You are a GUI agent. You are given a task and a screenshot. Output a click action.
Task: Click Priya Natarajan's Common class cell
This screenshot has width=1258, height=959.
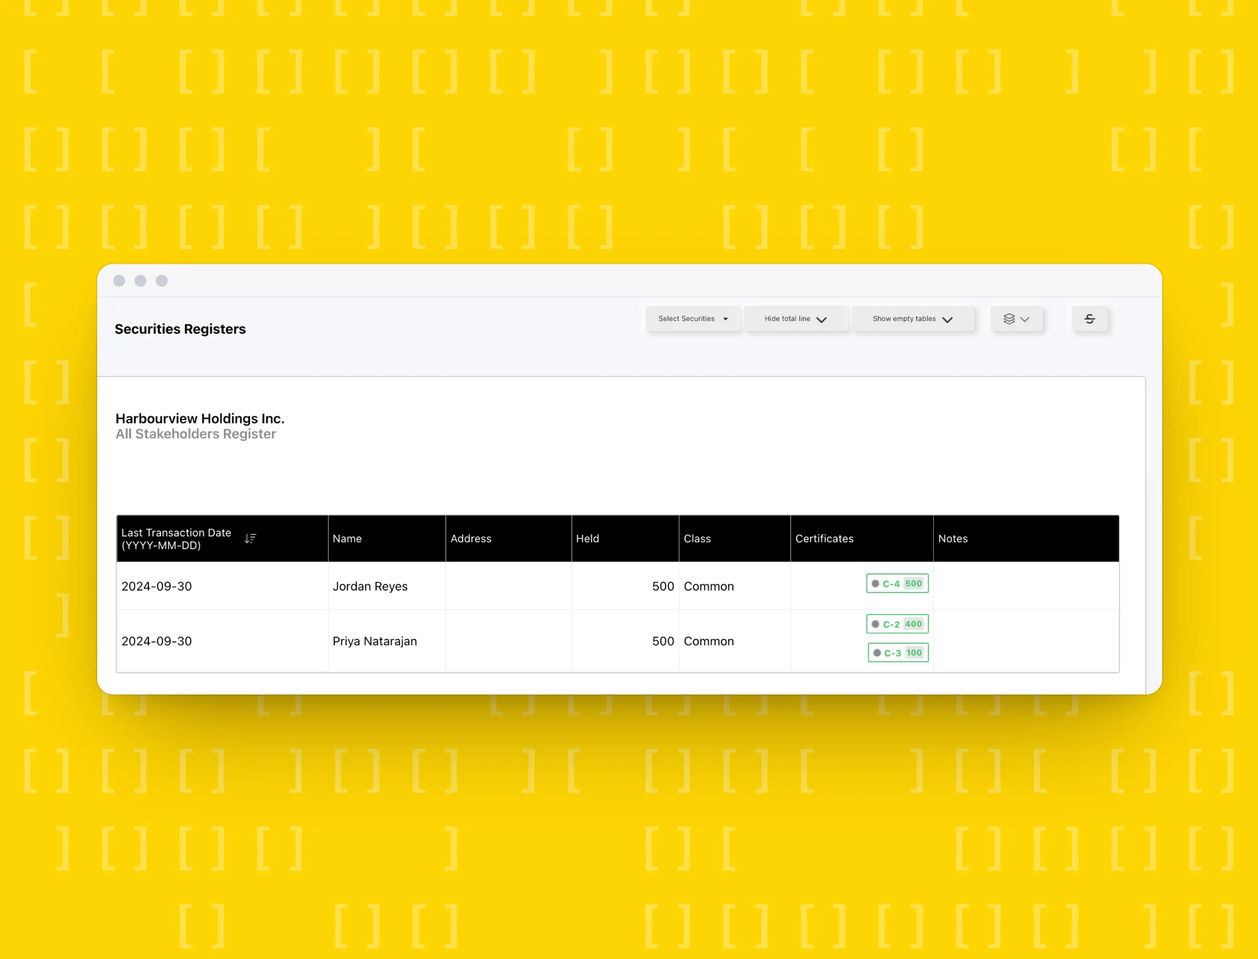coord(735,641)
